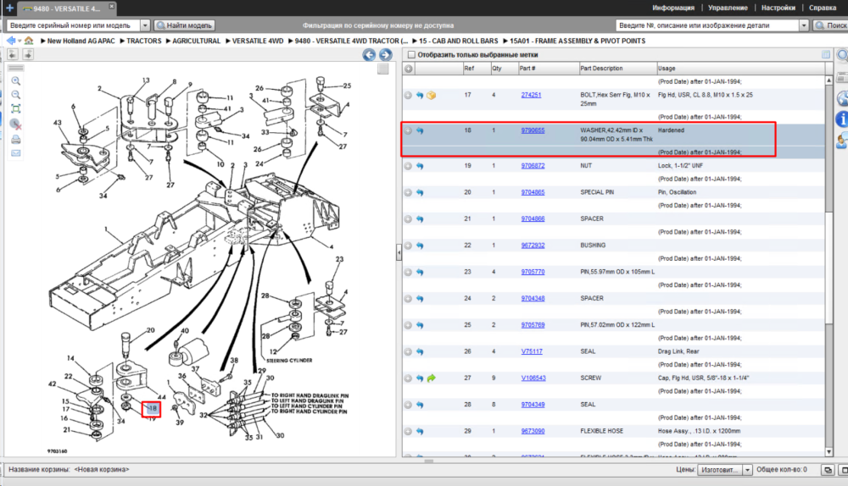Go to next illustration page
Screen dimensions: 848x486
click(x=385, y=54)
